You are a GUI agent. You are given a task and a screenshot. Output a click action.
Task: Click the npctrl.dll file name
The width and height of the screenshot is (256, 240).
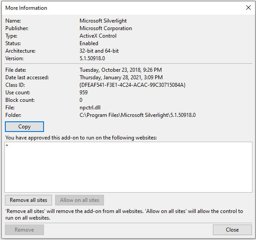(90, 108)
